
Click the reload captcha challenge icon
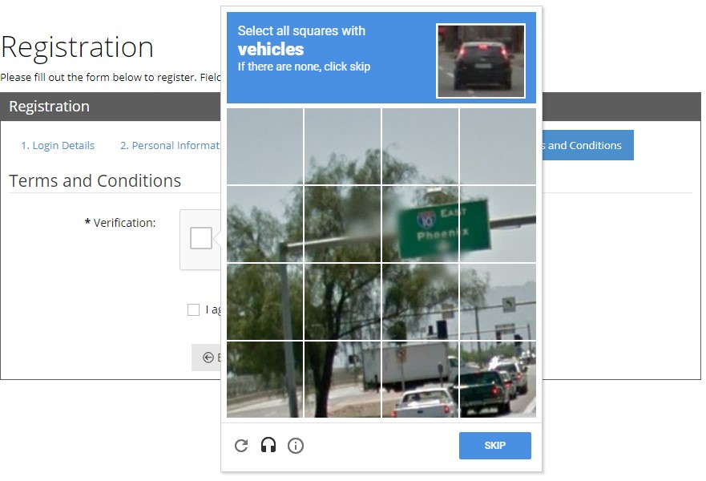[241, 446]
